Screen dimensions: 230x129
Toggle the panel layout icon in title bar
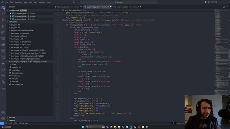pyautogui.click(x=209, y=2)
